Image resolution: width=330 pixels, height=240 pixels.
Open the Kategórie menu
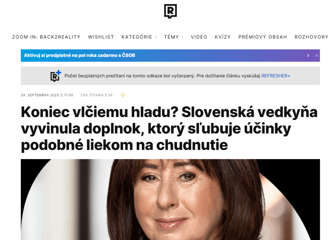(x=137, y=37)
